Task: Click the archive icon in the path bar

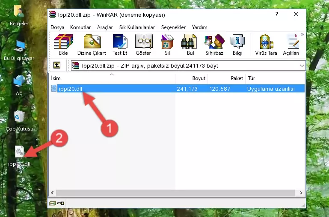Action: [76, 65]
